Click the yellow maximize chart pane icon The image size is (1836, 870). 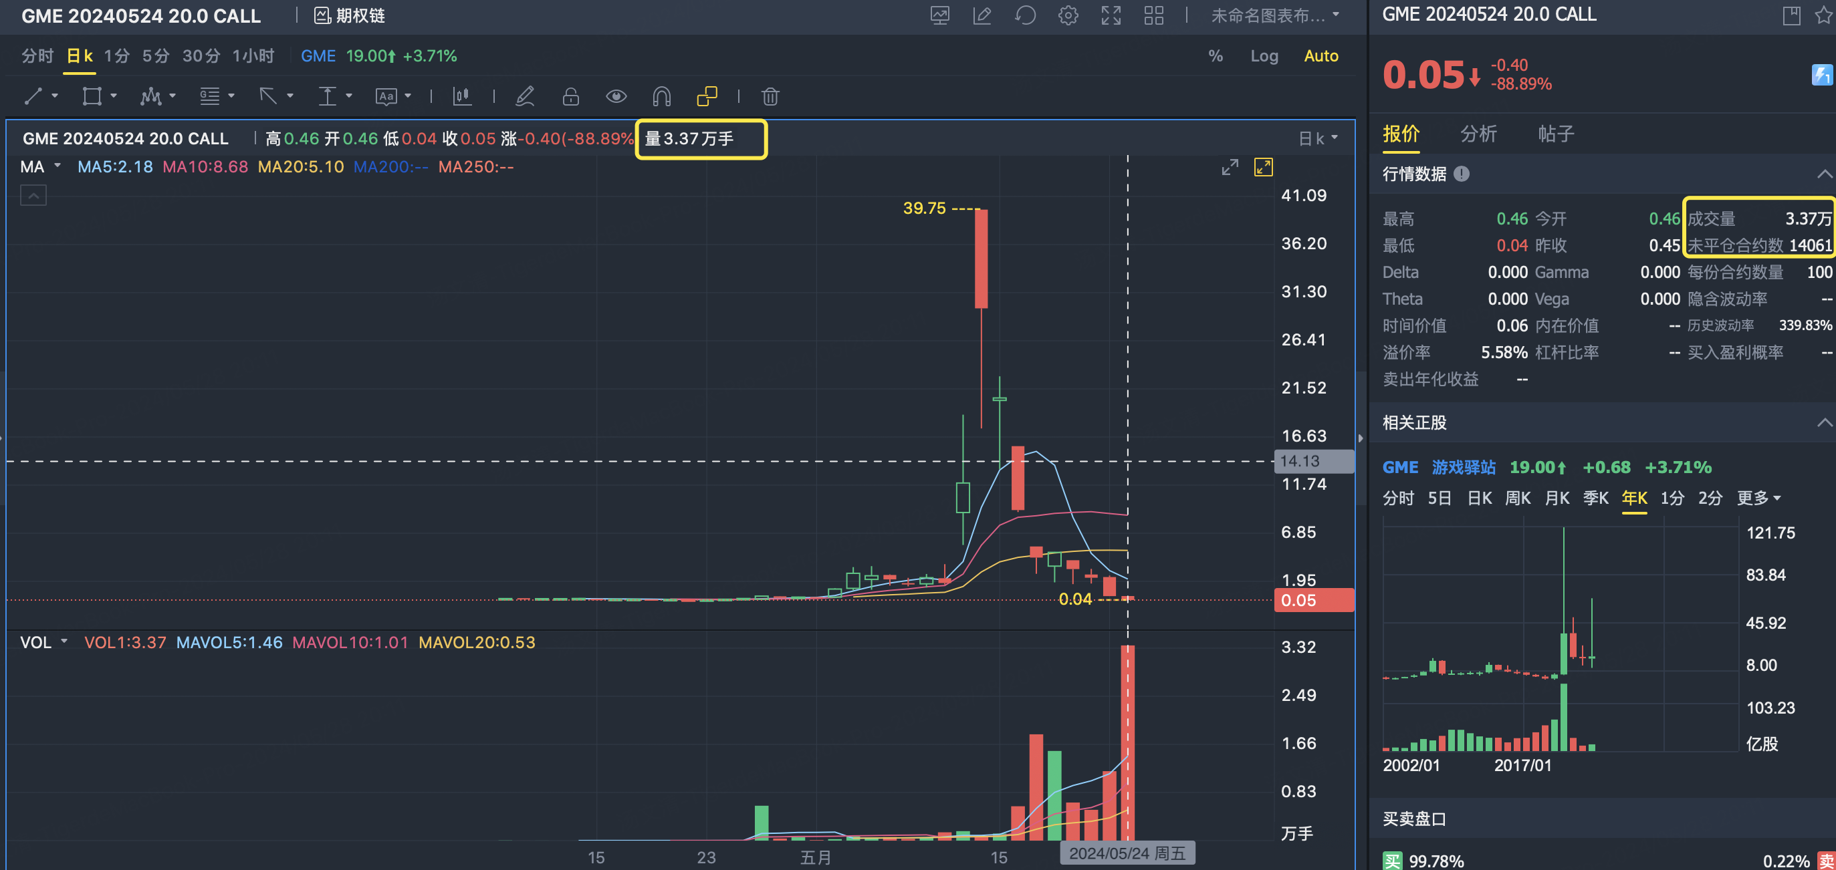pos(1263,168)
